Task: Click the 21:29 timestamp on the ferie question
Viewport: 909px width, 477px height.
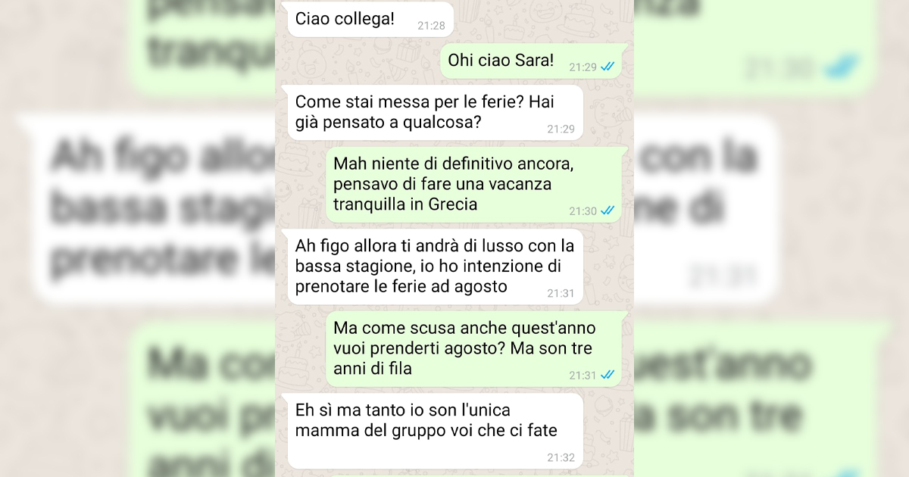Action: (x=561, y=129)
